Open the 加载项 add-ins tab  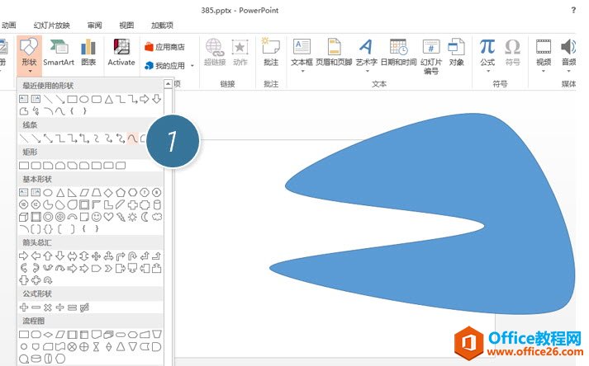(162, 26)
